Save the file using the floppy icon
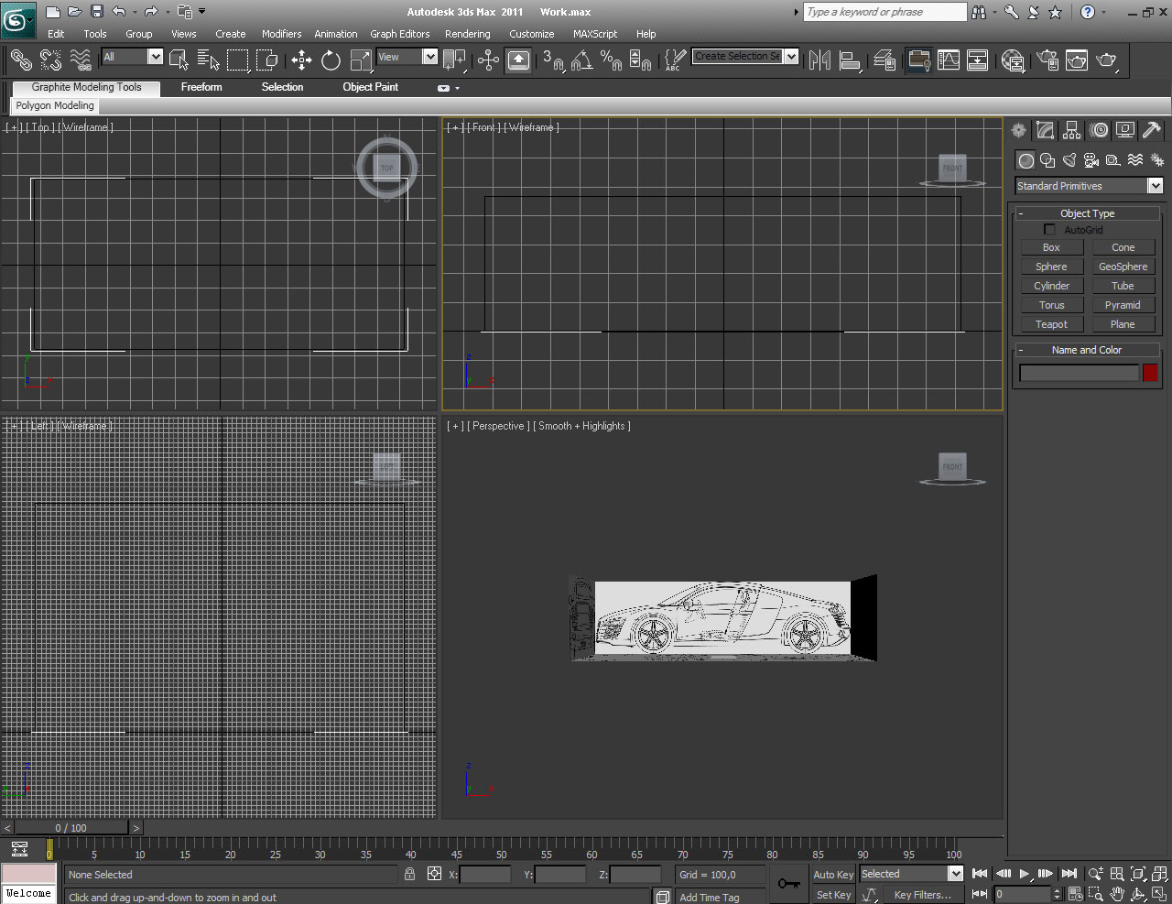The width and height of the screenshot is (1172, 904). 96,12
